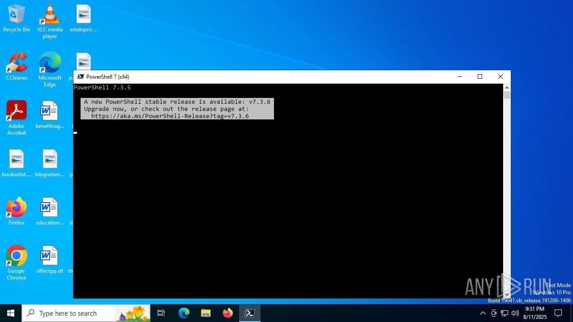Screen dimensions: 573x322
Task: Open the Windows Start menu
Action: coord(11,313)
